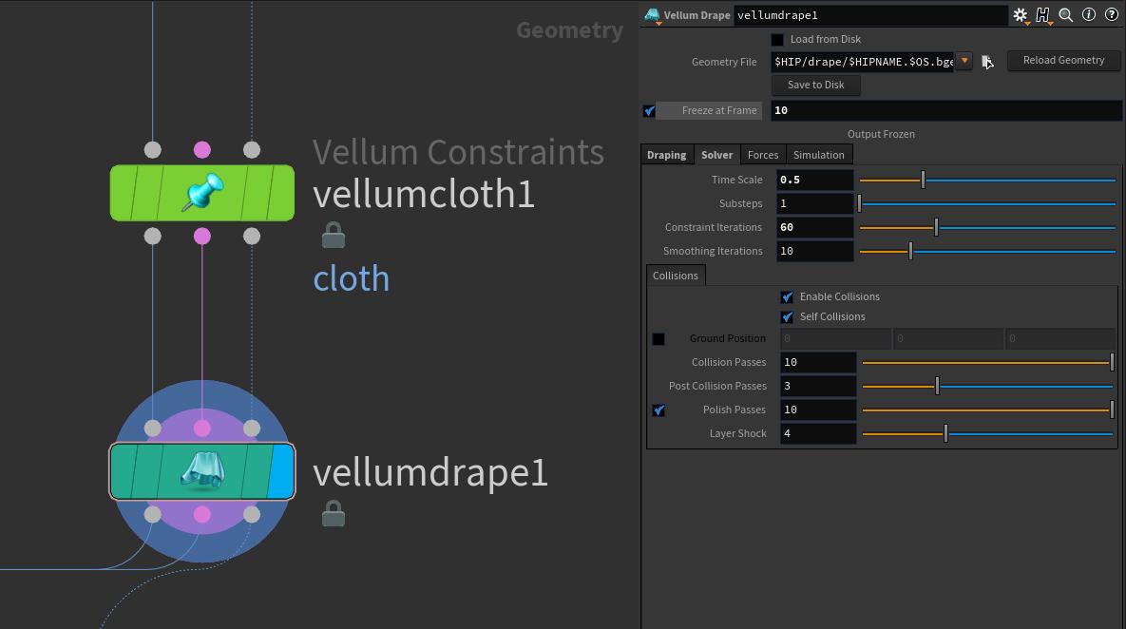
Task: Click the Layer Shock parameter label
Action: [737, 433]
